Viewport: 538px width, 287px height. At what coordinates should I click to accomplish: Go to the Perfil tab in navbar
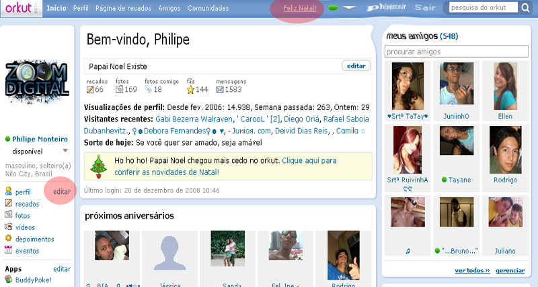(x=81, y=8)
